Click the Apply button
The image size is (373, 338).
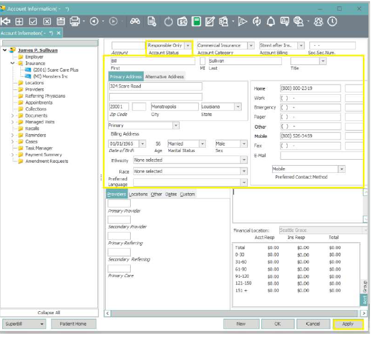click(x=347, y=324)
